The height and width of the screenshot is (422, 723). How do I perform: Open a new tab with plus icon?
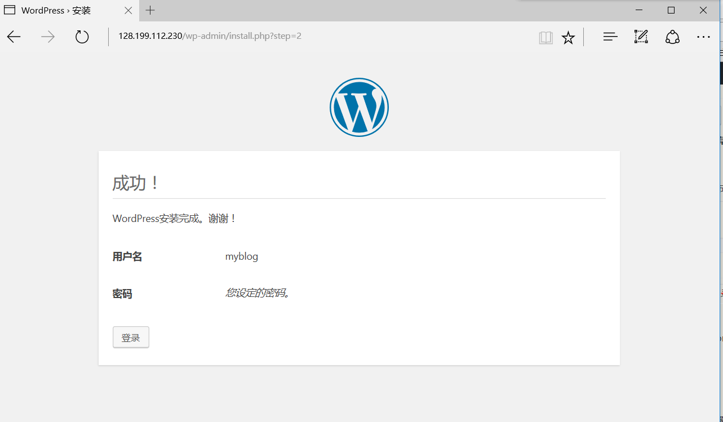150,10
